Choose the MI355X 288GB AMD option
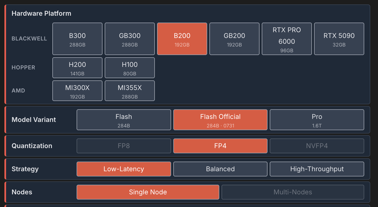 (x=130, y=91)
